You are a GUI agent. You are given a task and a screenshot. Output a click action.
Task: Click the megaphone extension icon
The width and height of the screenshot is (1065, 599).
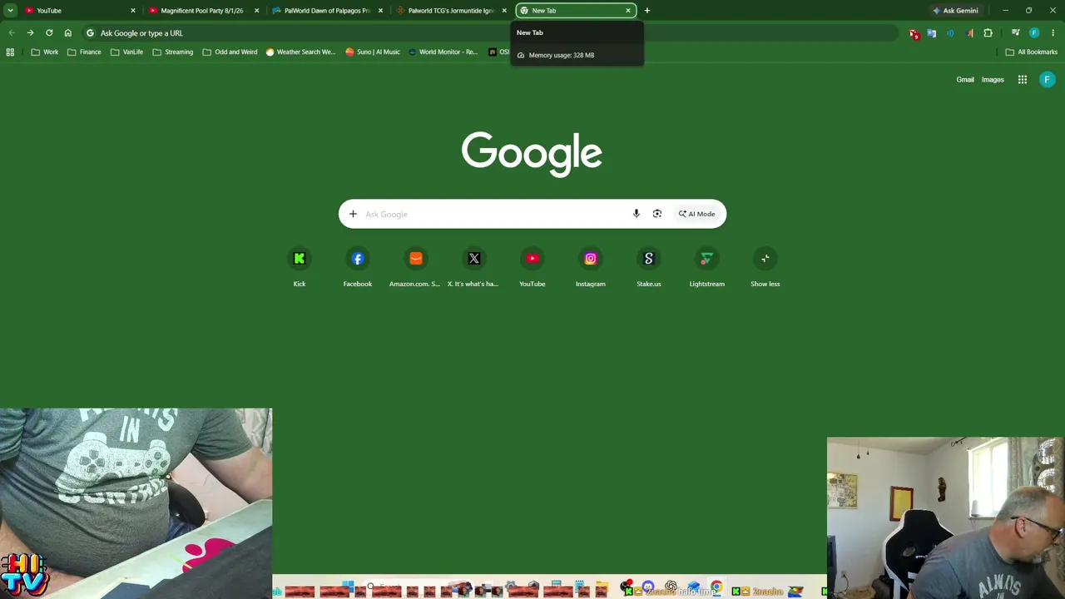point(969,33)
